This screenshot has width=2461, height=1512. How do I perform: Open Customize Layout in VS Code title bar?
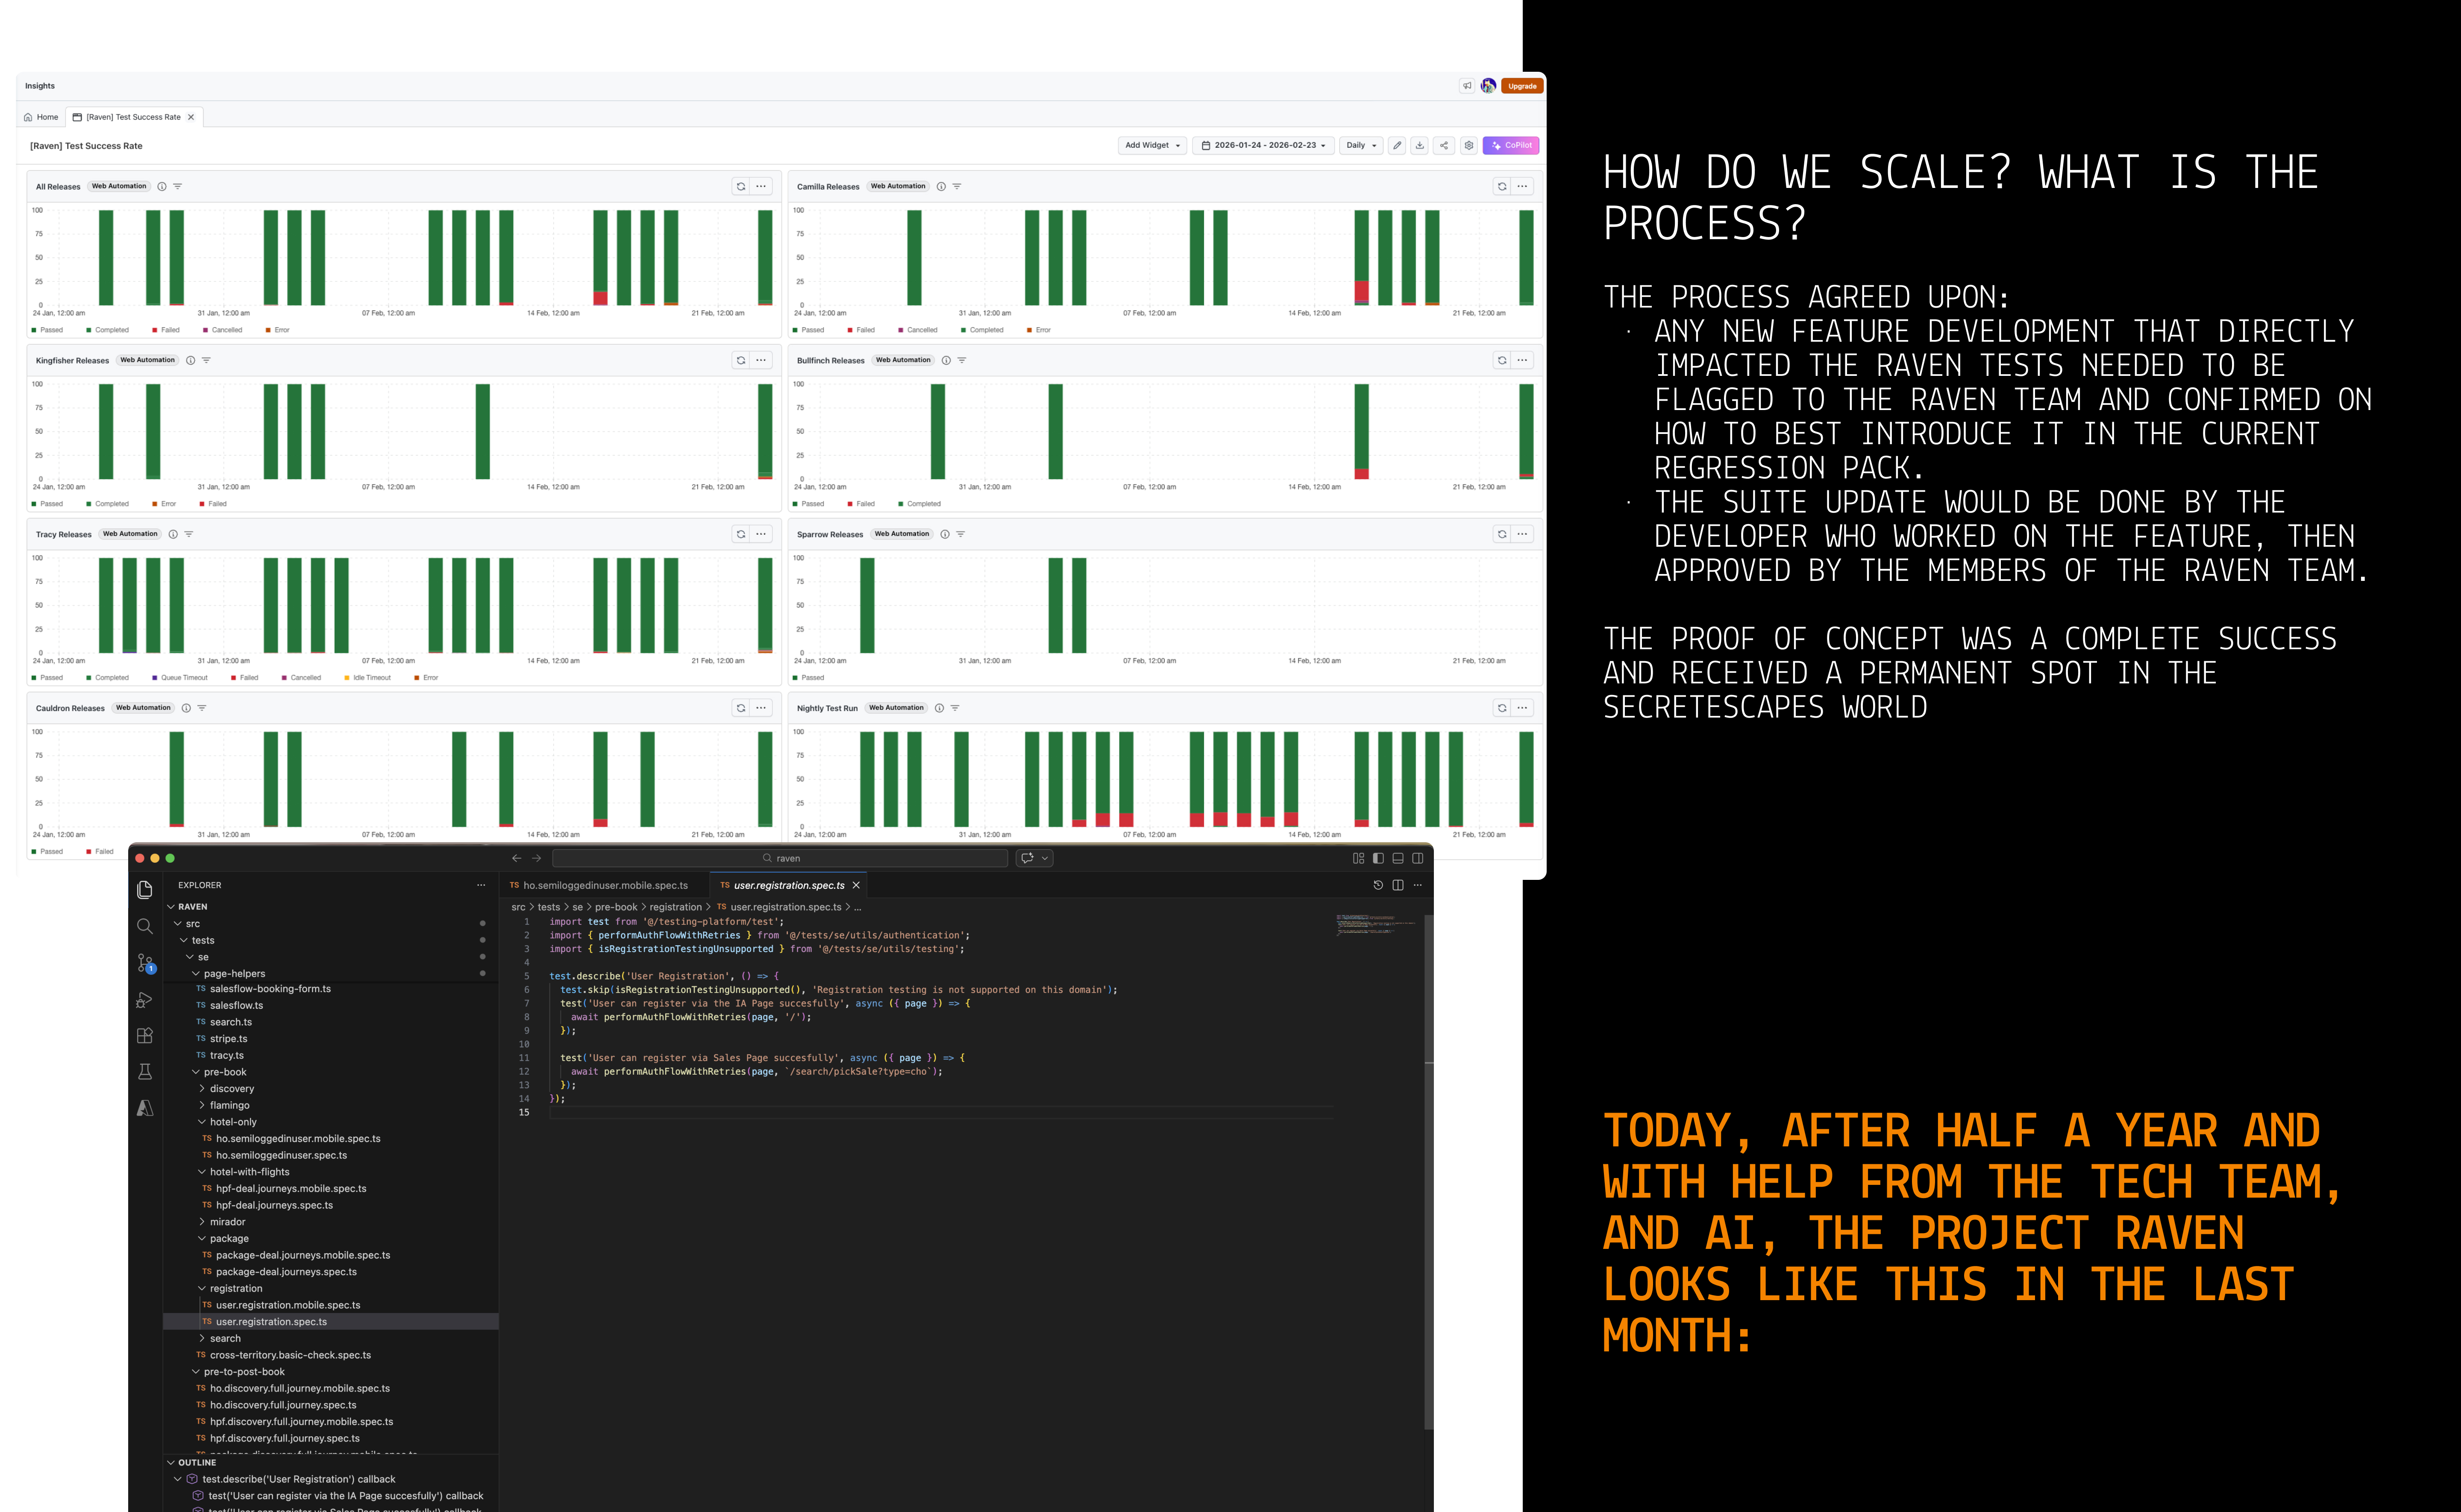[x=1358, y=858]
